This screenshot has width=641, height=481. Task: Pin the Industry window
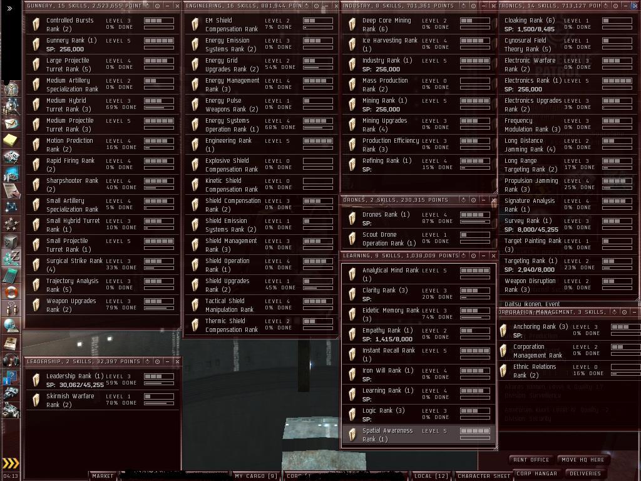click(x=464, y=6)
